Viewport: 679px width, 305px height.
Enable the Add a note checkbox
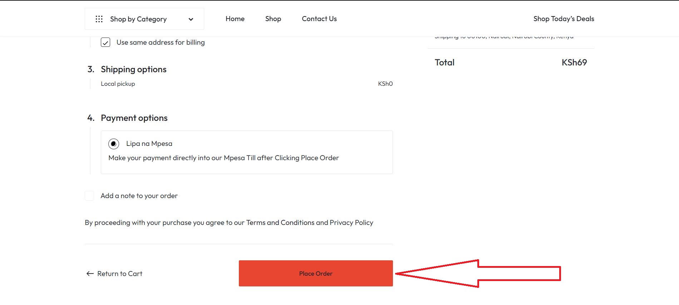[89, 196]
